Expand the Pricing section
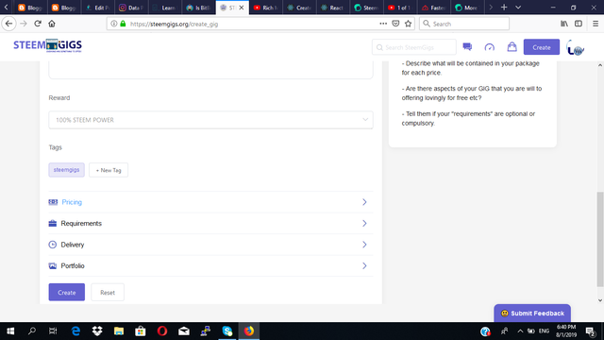The width and height of the screenshot is (604, 340). tap(210, 202)
